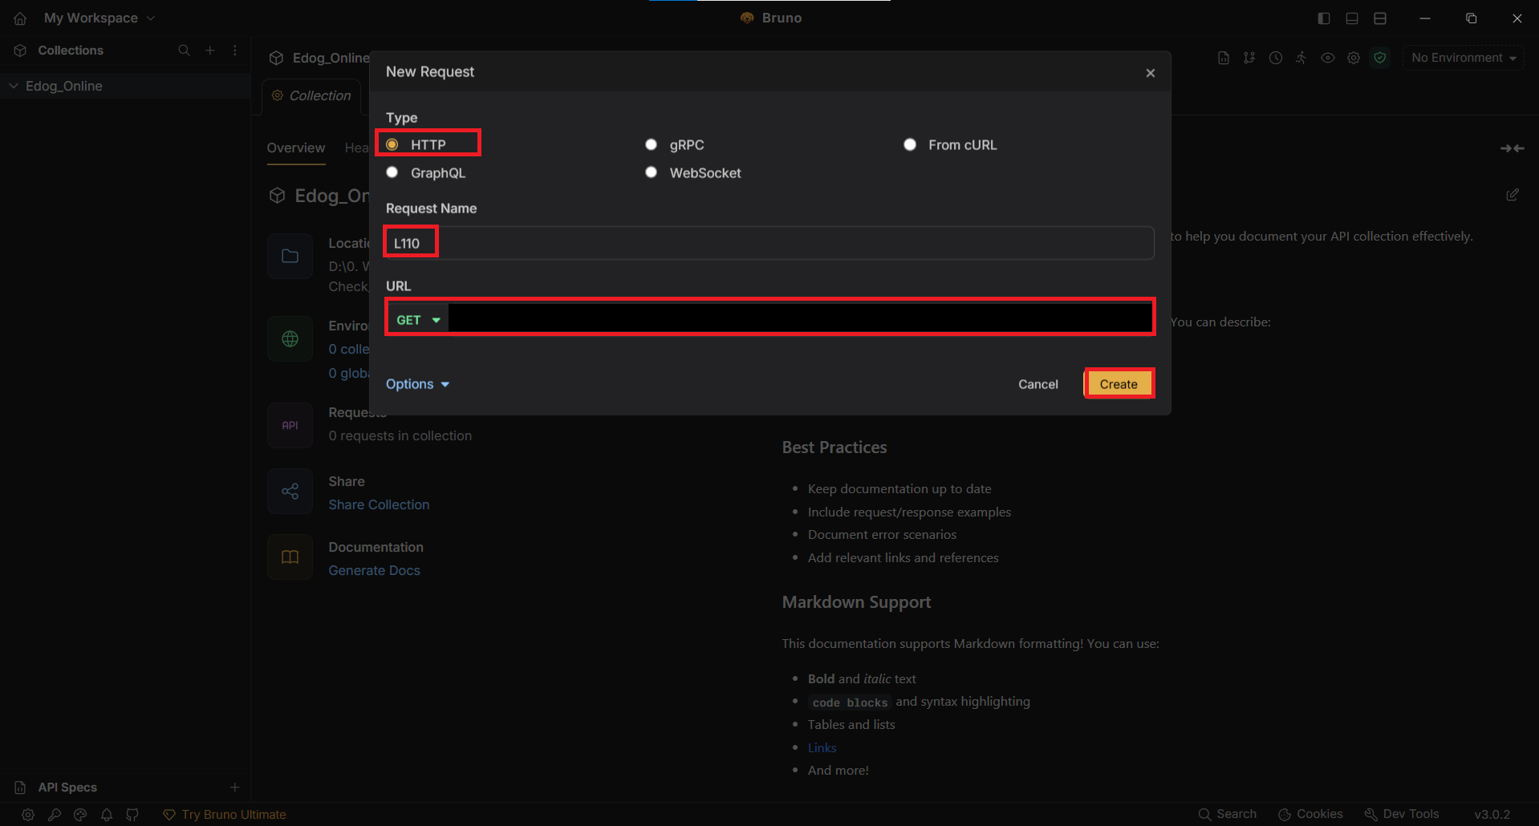This screenshot has width=1539, height=826.
Task: Click the green shield security icon
Action: tap(1379, 58)
